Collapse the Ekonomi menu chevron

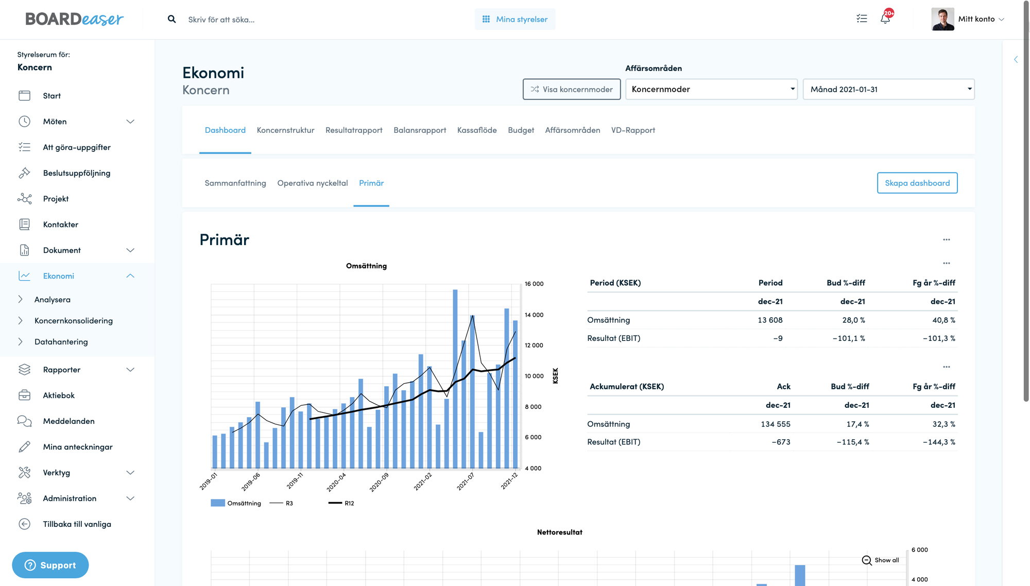click(x=130, y=276)
